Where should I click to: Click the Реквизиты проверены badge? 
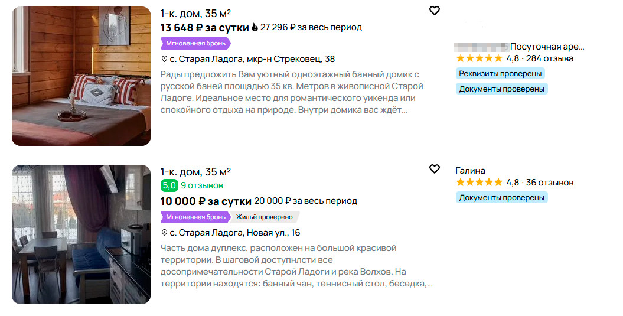coord(500,73)
